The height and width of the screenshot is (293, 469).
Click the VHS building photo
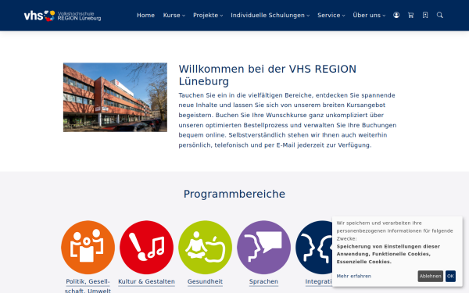click(115, 97)
